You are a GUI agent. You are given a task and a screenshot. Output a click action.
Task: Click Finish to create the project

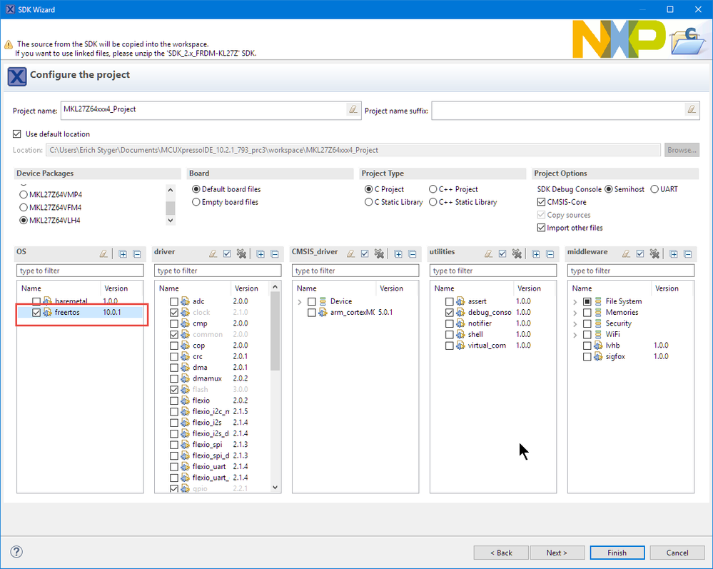617,553
